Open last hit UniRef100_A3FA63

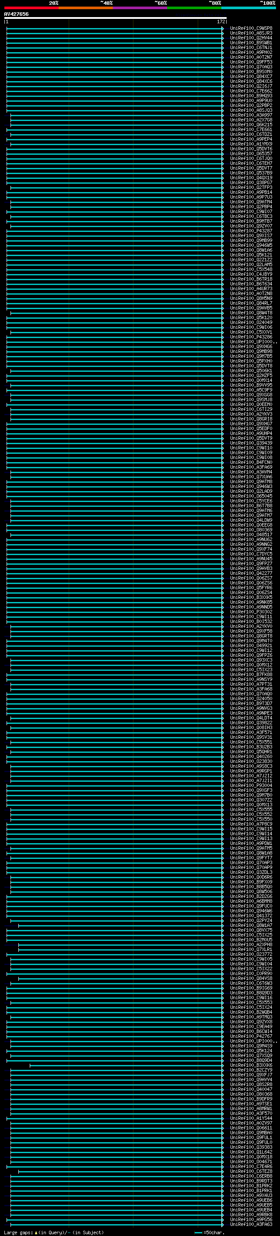pyautogui.click(x=251, y=1224)
